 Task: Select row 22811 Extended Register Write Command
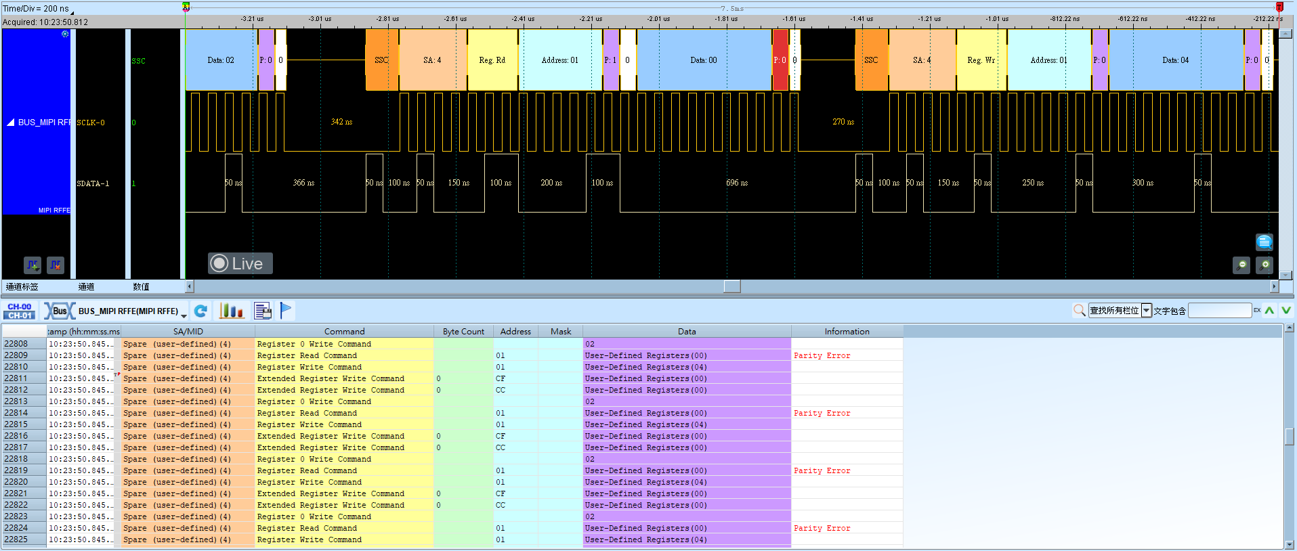[452, 378]
